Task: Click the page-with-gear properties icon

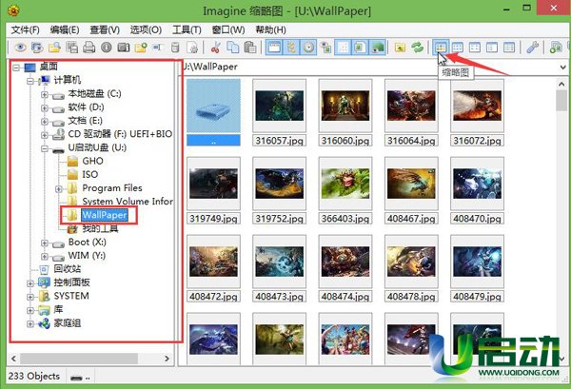Action: click(192, 48)
